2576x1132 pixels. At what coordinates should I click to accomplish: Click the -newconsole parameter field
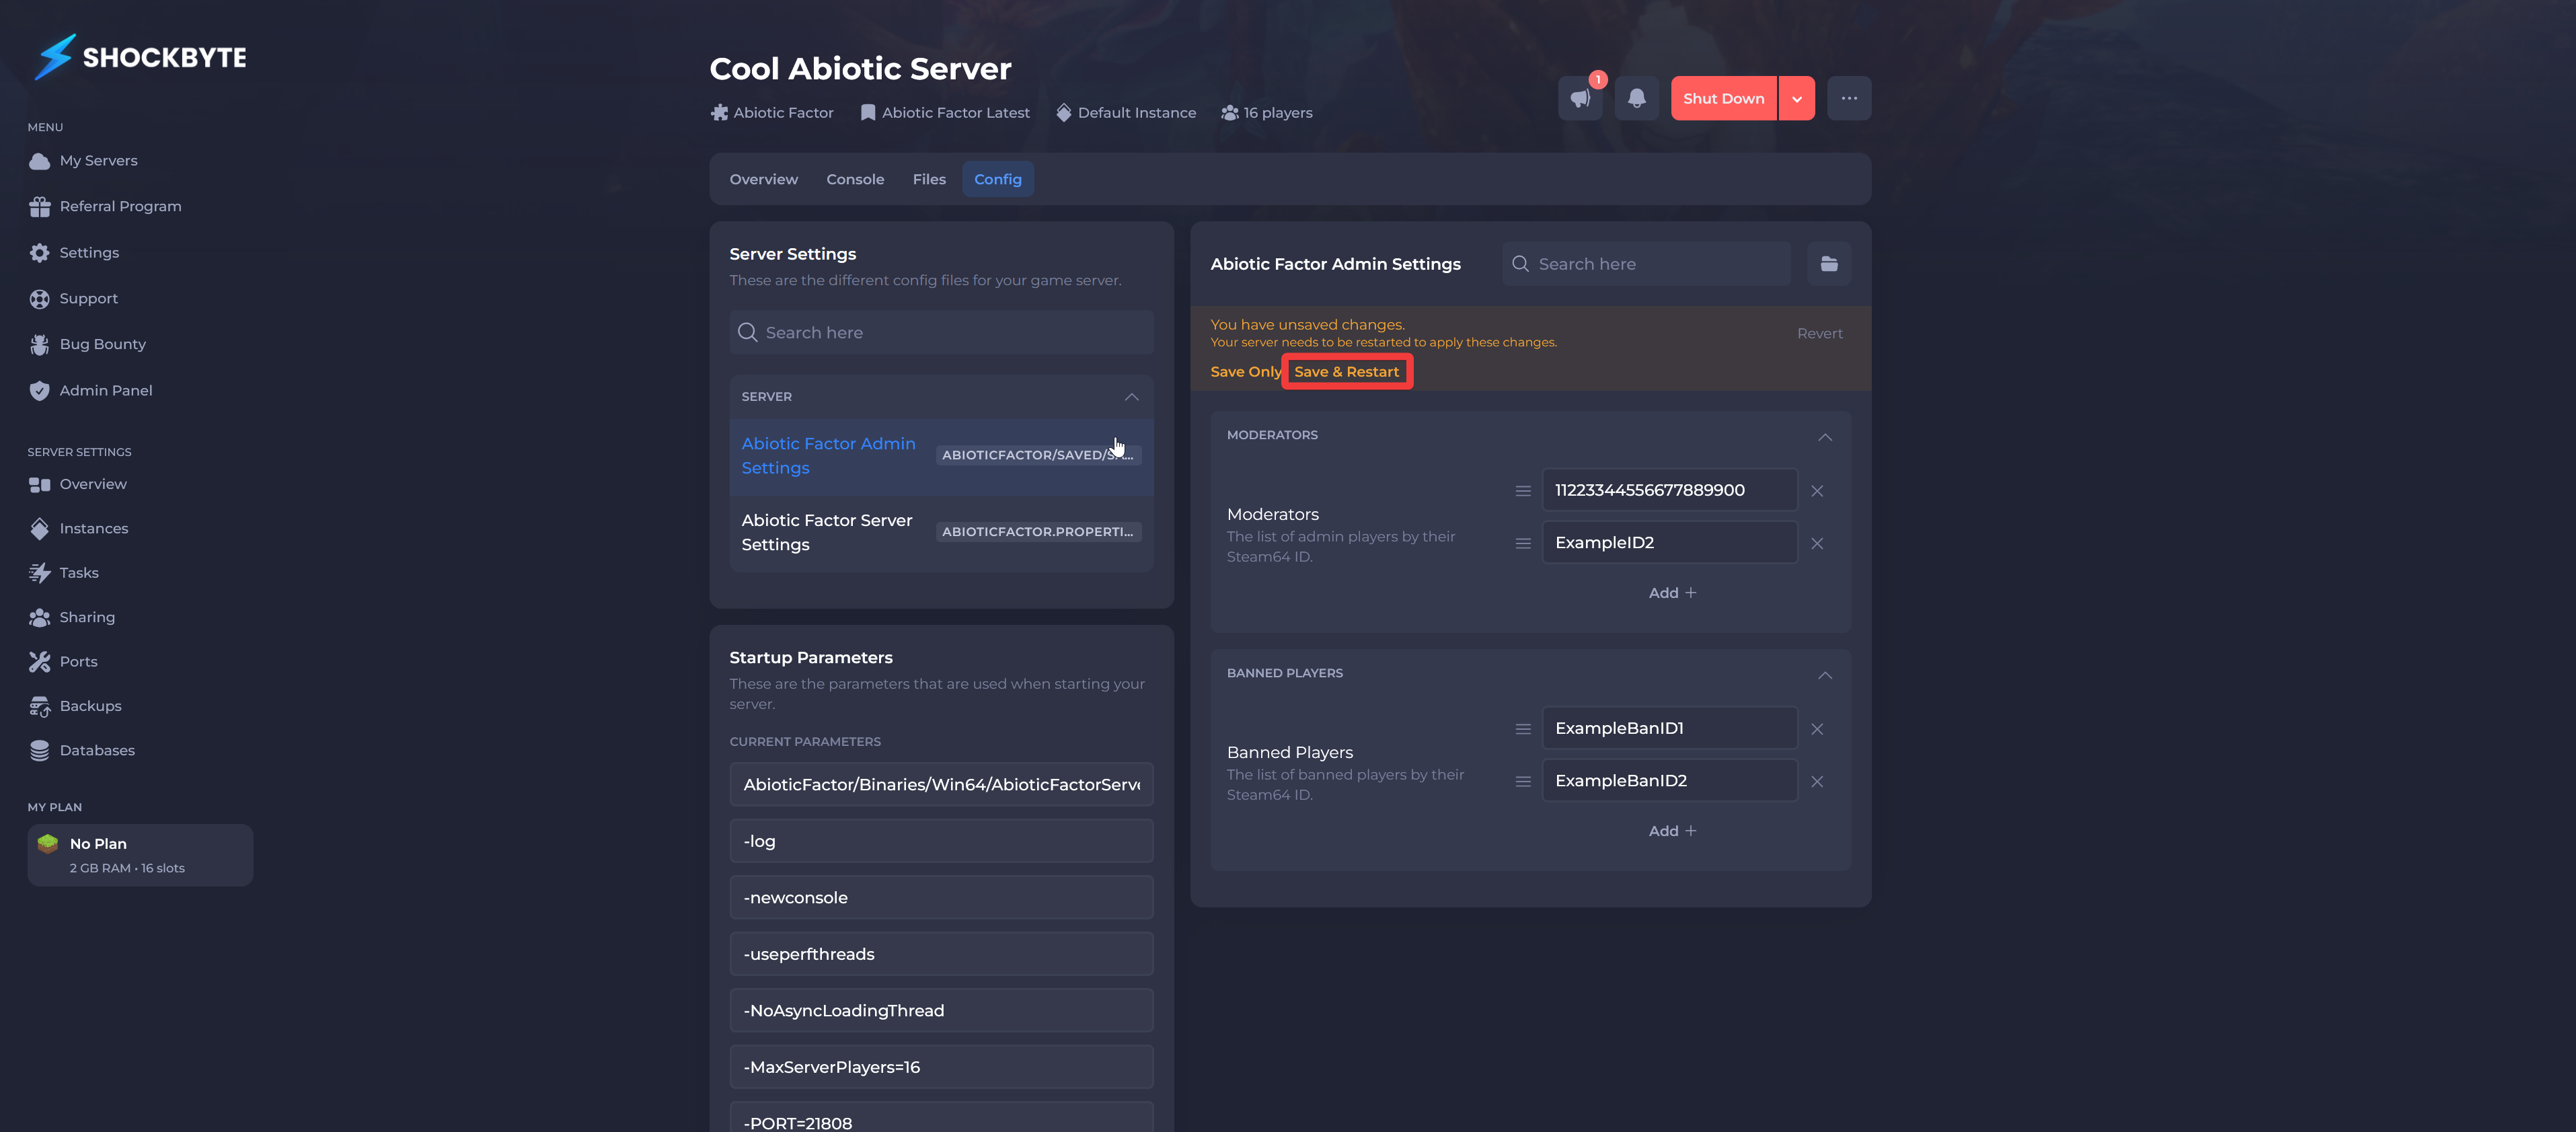click(941, 897)
